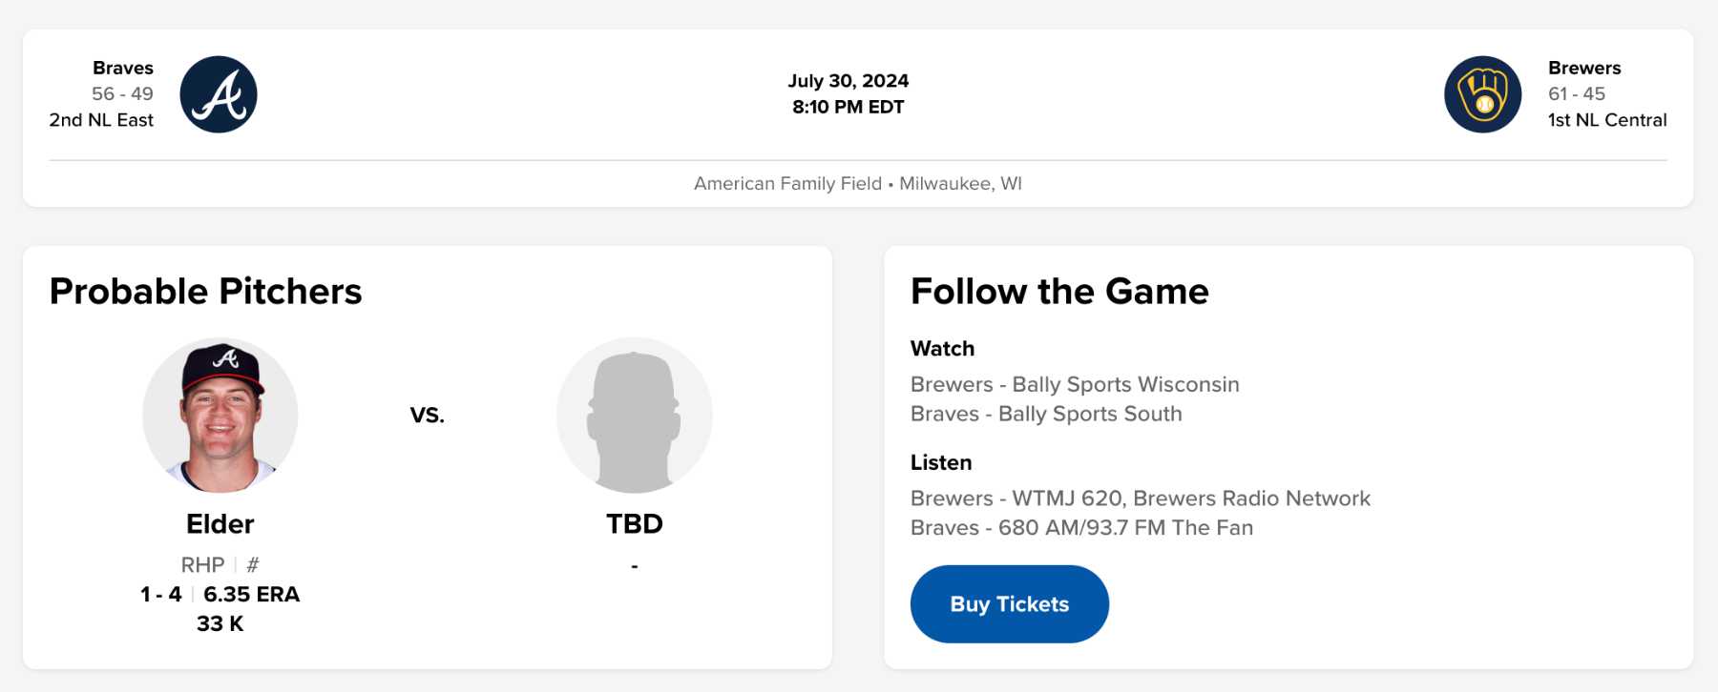Viewport: 1718px width, 692px height.
Task: Select the Braves team name
Action: 123,68
